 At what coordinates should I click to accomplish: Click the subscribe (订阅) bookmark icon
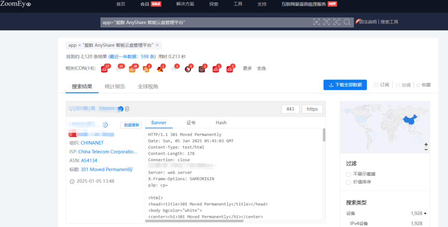pos(376,85)
